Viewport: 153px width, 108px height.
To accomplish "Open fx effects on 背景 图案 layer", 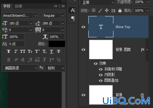I will pos(143,50).
